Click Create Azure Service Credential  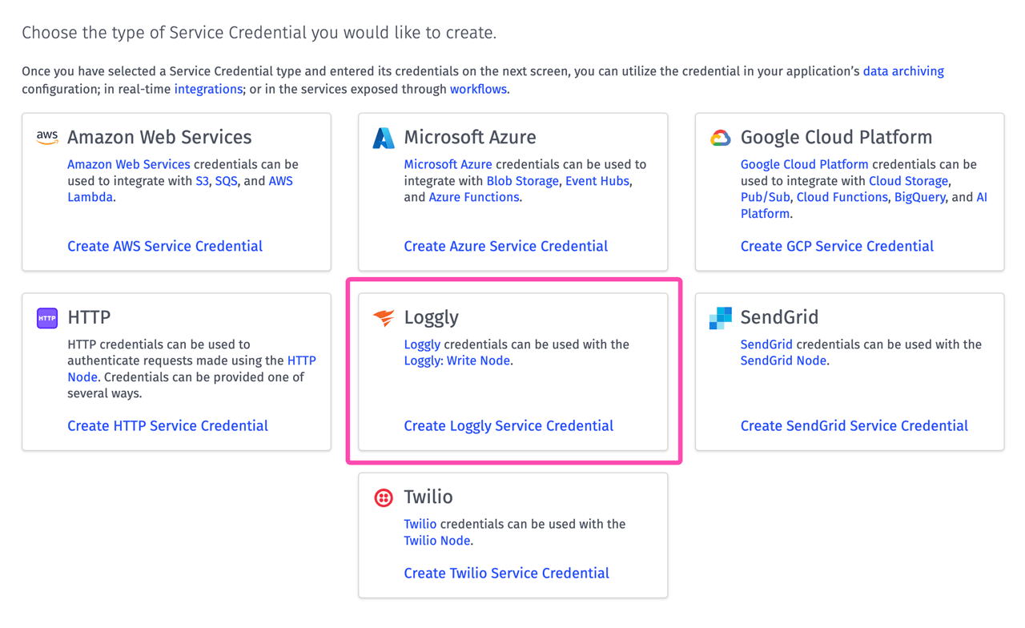pos(505,246)
